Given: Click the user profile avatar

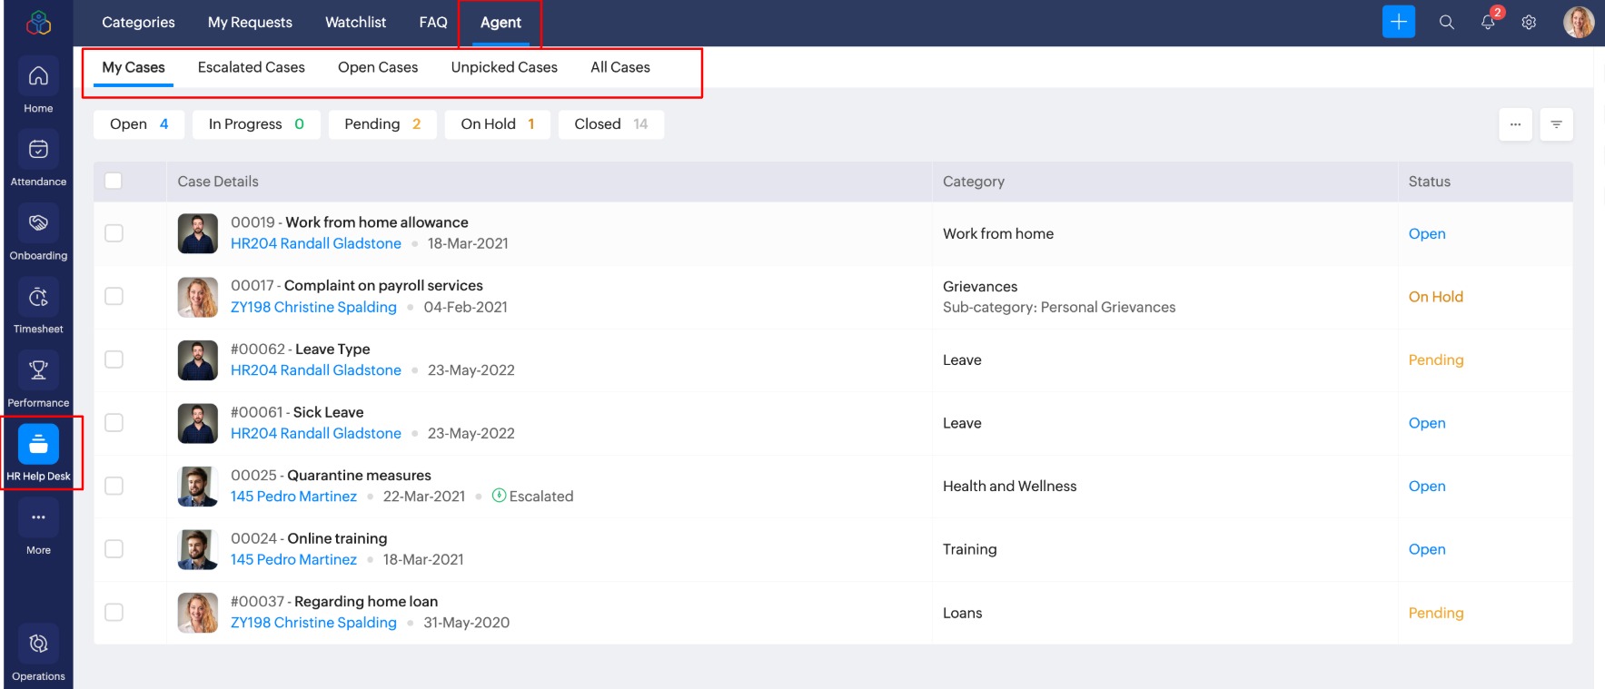Looking at the screenshot, I should [1578, 23].
